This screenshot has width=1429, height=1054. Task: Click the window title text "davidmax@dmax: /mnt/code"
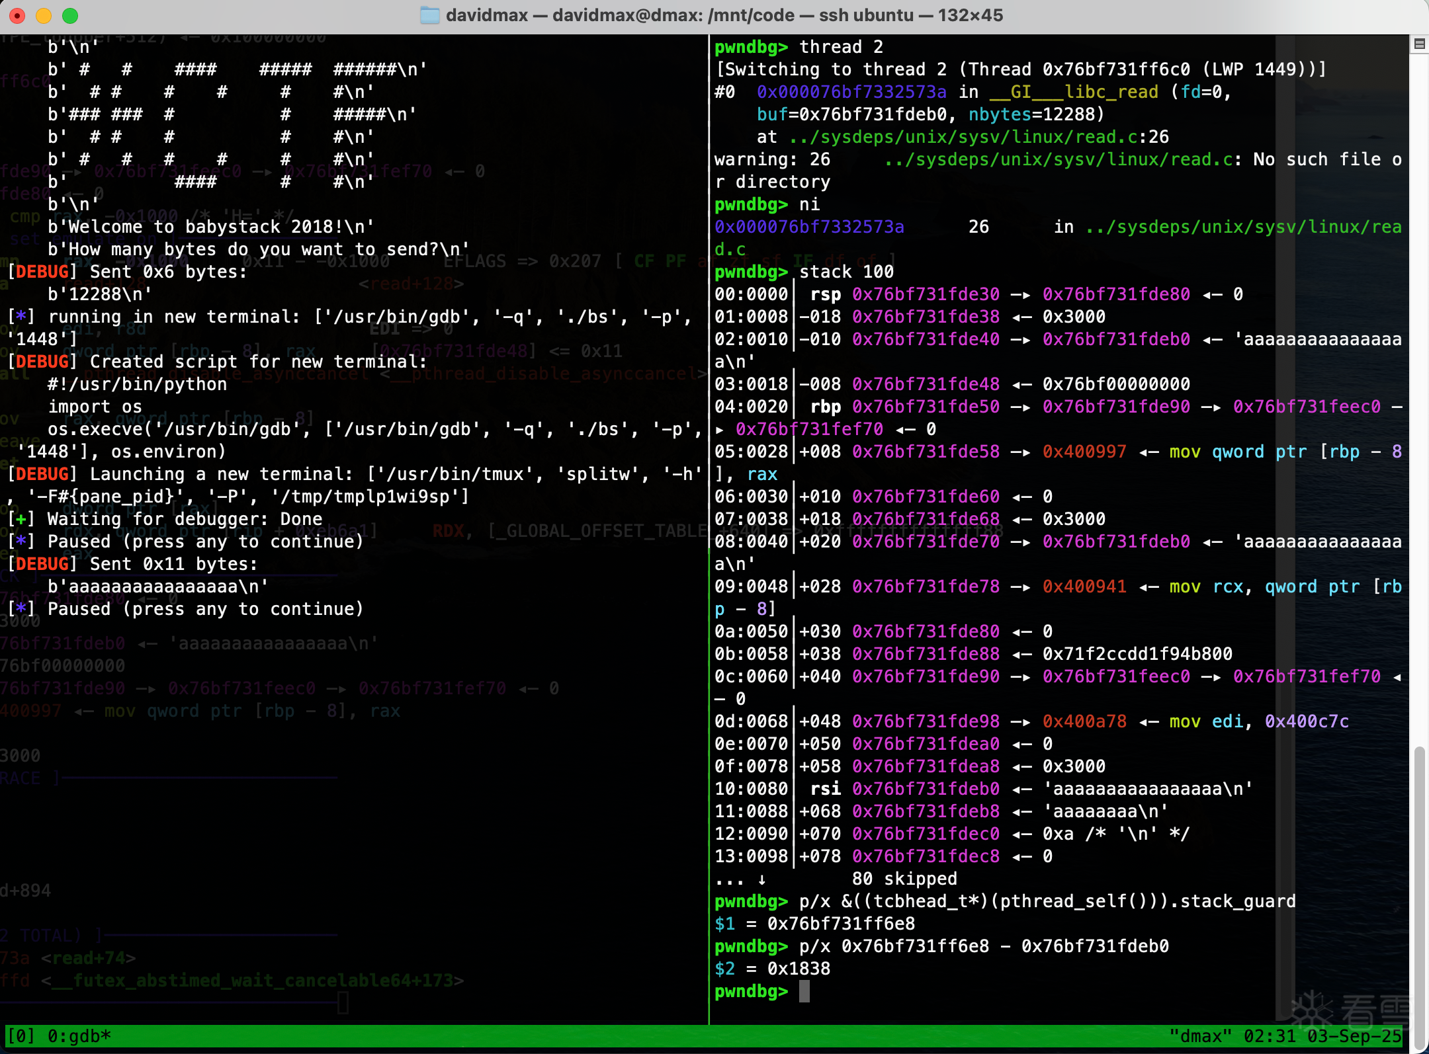click(x=673, y=15)
